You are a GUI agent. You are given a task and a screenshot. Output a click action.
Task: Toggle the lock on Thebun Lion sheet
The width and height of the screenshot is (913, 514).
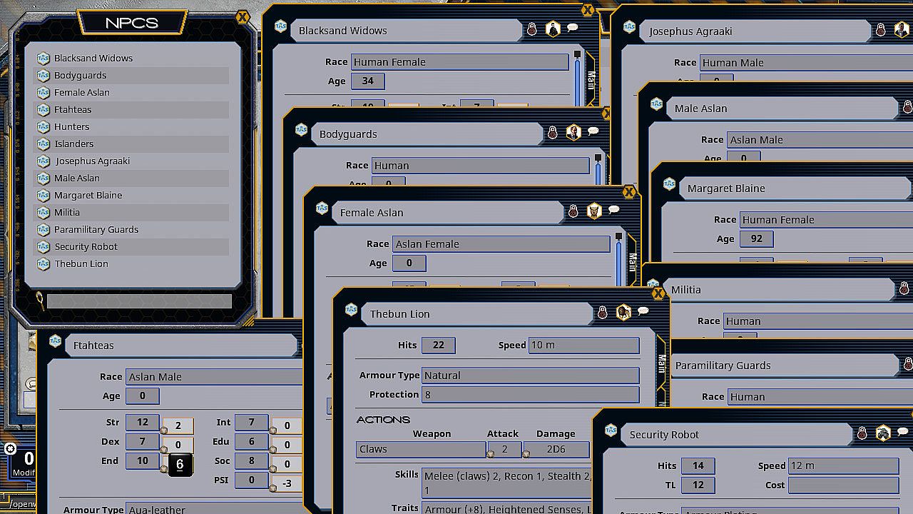pyautogui.click(x=603, y=313)
